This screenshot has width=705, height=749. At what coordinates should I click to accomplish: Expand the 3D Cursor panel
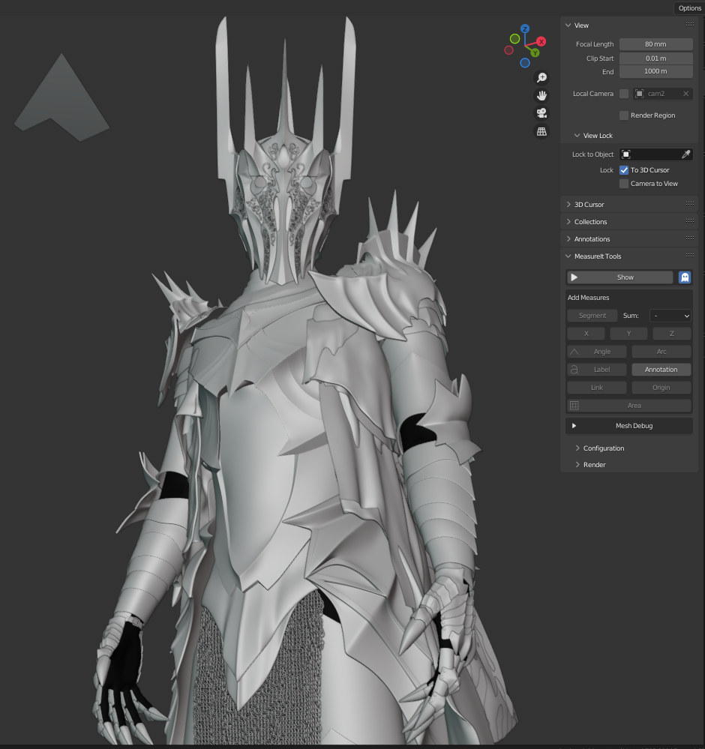pos(568,205)
